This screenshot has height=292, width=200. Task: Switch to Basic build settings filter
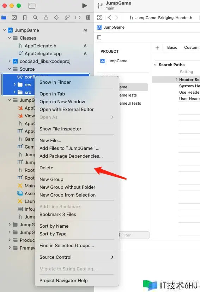pos(172,47)
